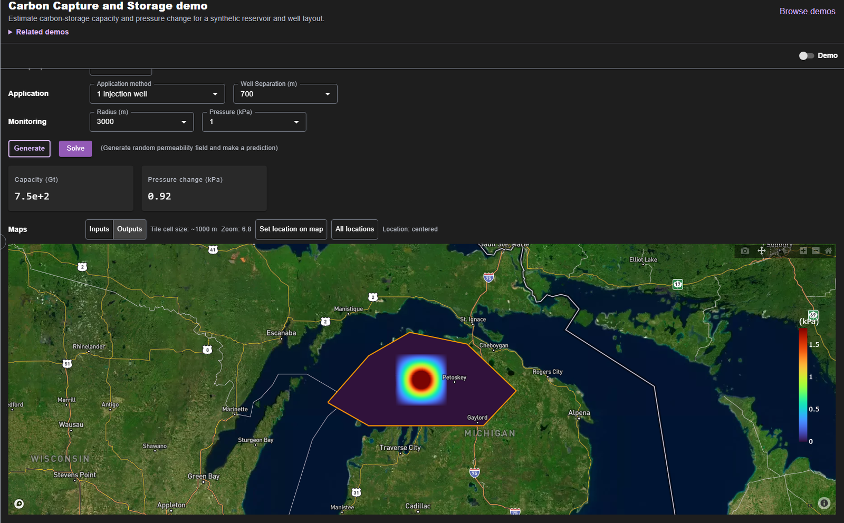Screen dimensions: 844x523
Task: Click the Alpena map label
Action: 579,413
